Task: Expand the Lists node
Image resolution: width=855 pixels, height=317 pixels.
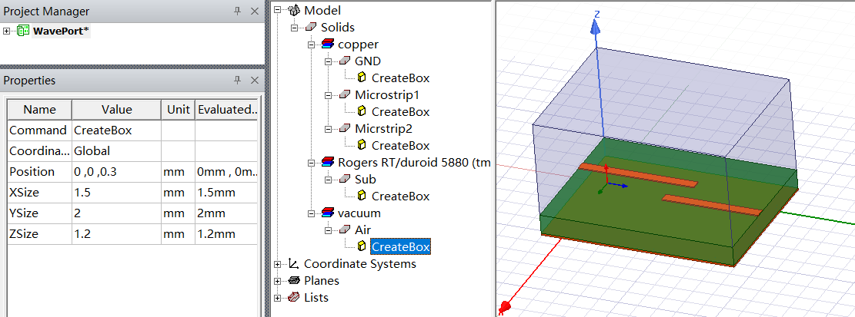Action: tap(278, 298)
